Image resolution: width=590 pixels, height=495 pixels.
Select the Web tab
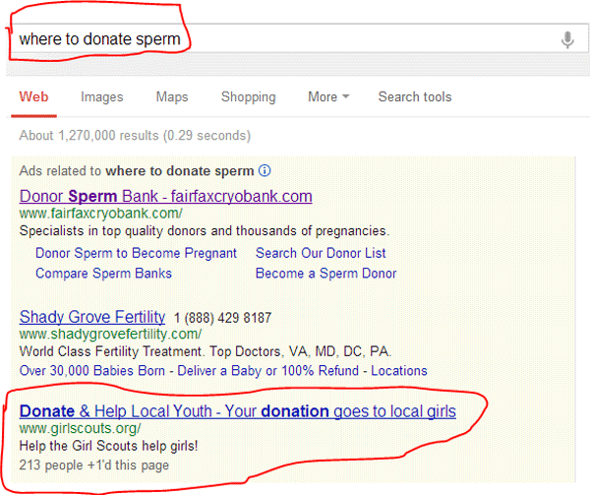coord(33,96)
